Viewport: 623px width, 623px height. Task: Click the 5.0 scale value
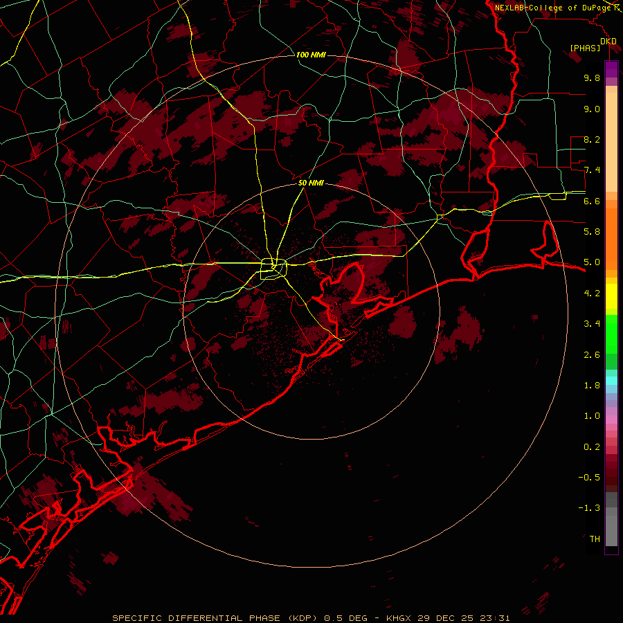click(592, 262)
